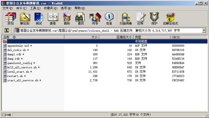Click the 删除 (Delete) toolbar icon
209x118 pixels.
[x=67, y=19]
